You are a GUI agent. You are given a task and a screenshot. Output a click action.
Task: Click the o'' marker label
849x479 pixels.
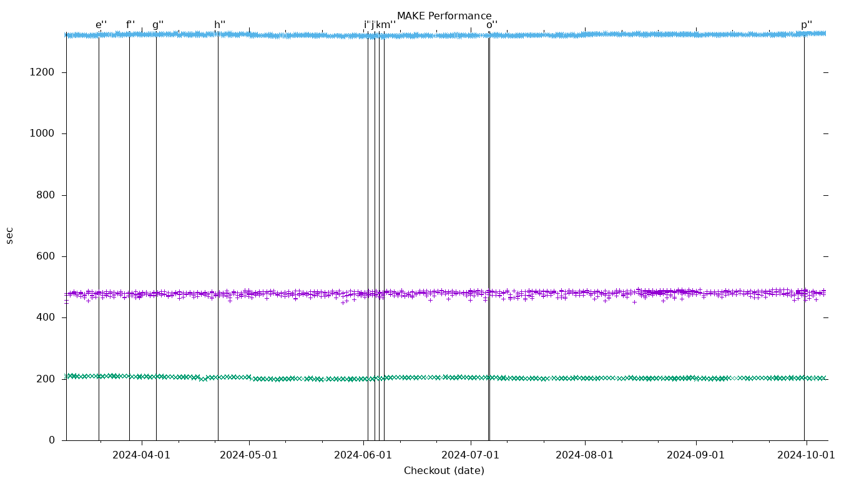pyautogui.click(x=492, y=25)
